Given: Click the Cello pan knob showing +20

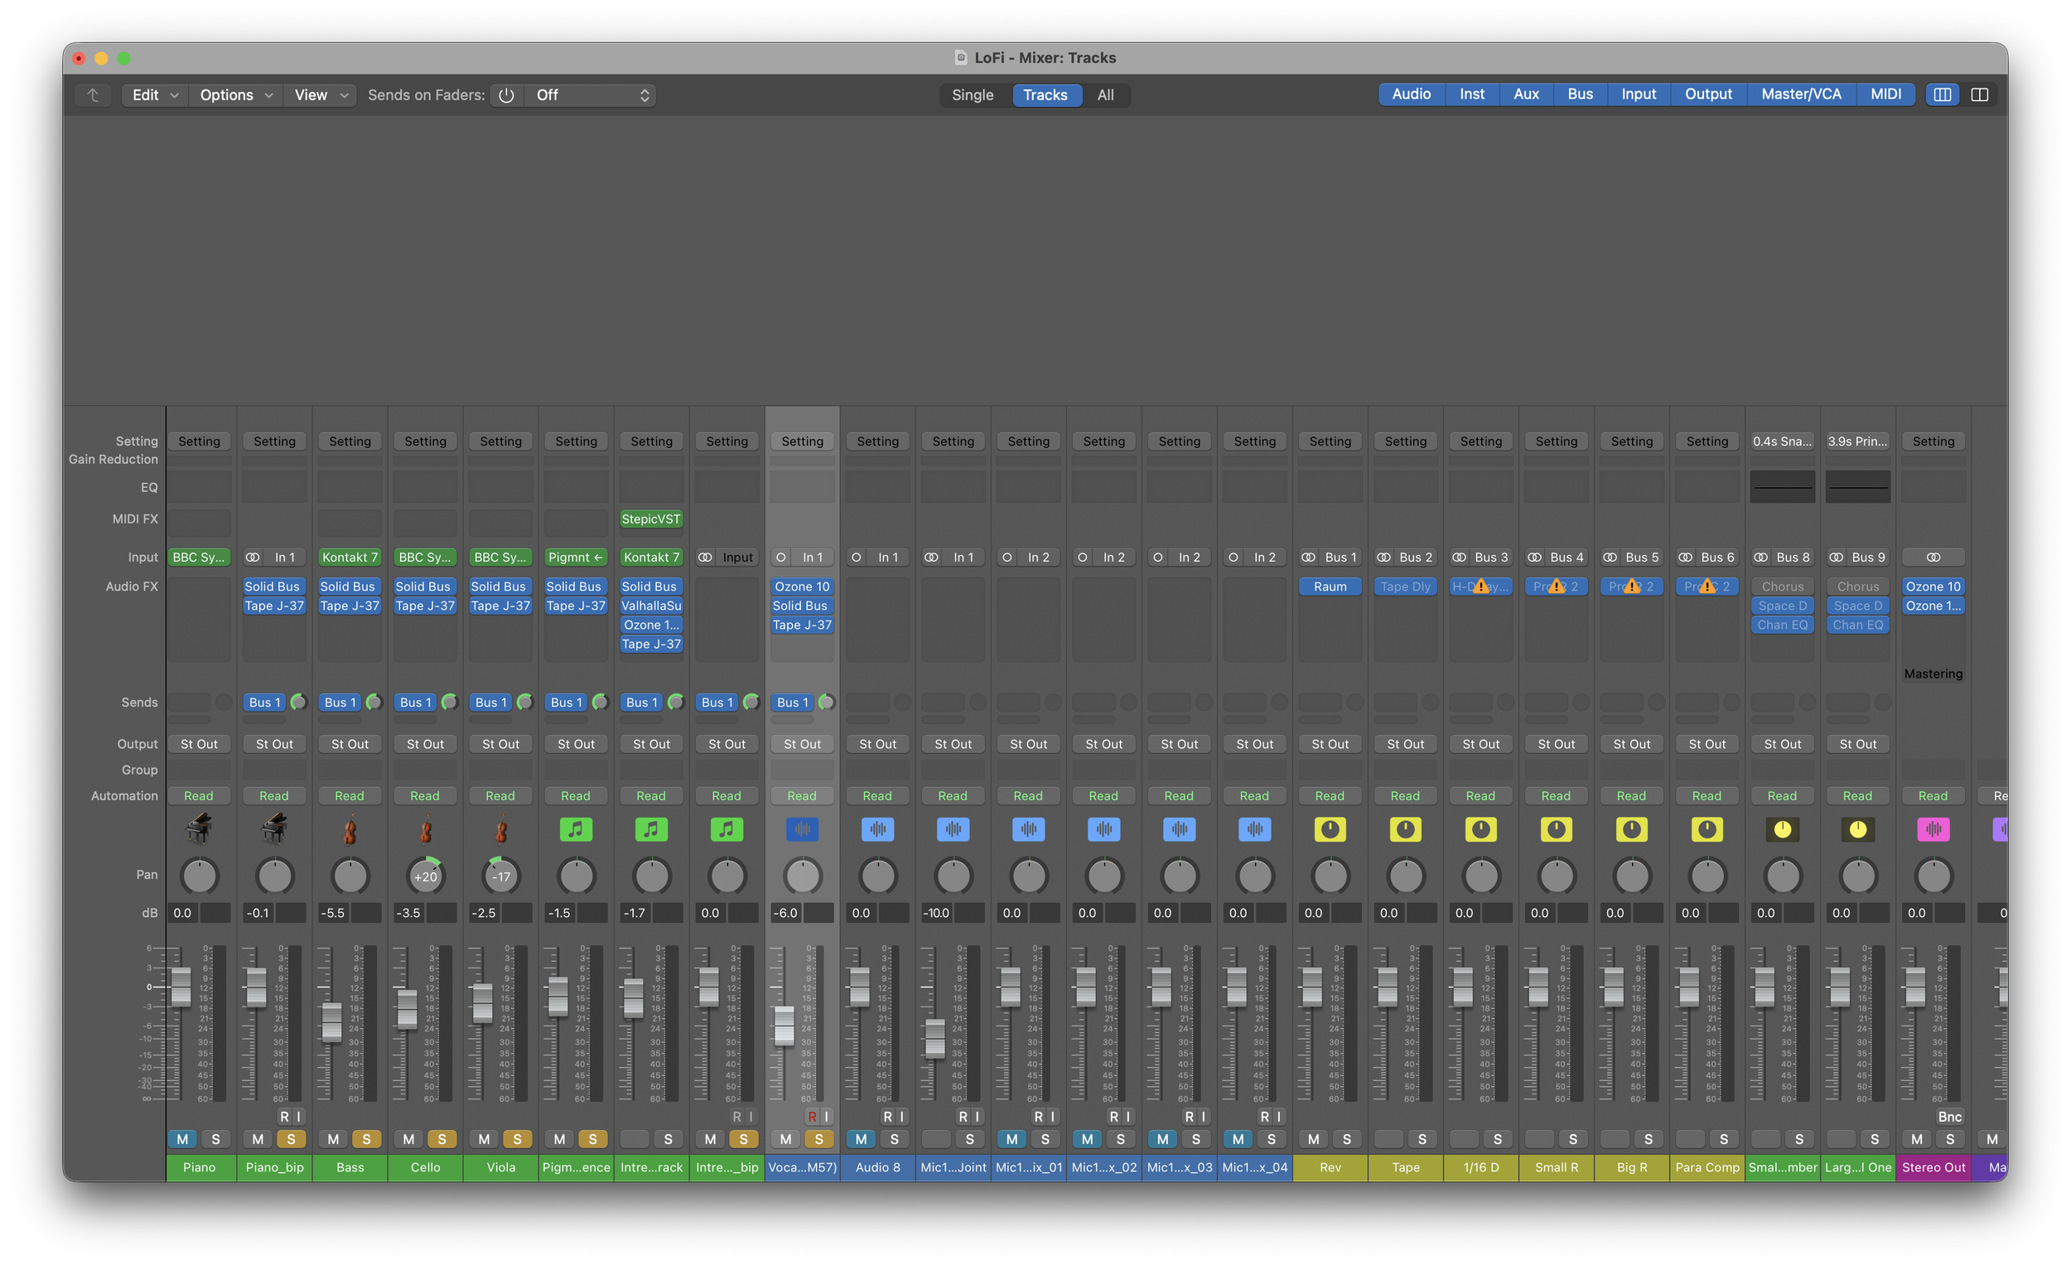Looking at the screenshot, I should click(x=425, y=876).
